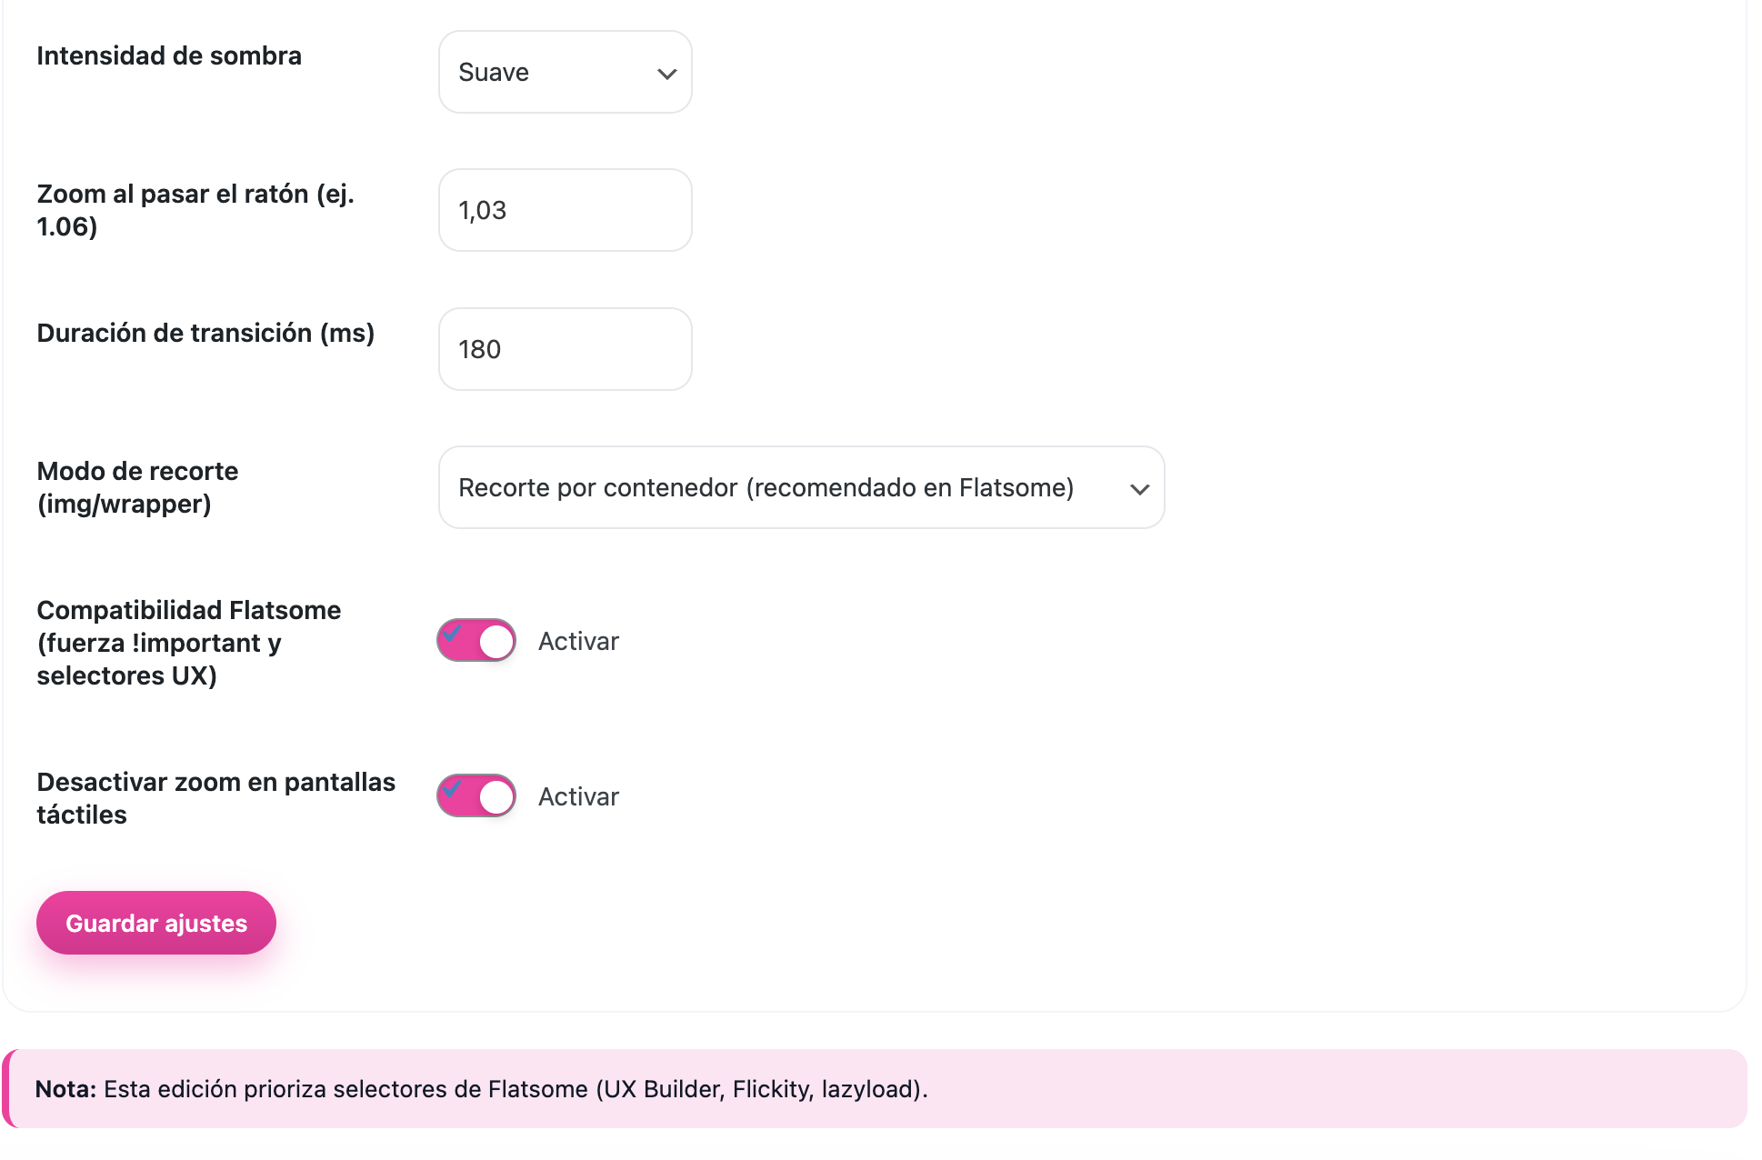Focus the zoom value field showing 1,03
The width and height of the screenshot is (1762, 1160).
click(565, 210)
